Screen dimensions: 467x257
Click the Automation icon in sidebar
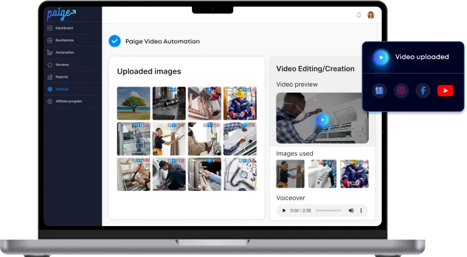tap(50, 52)
